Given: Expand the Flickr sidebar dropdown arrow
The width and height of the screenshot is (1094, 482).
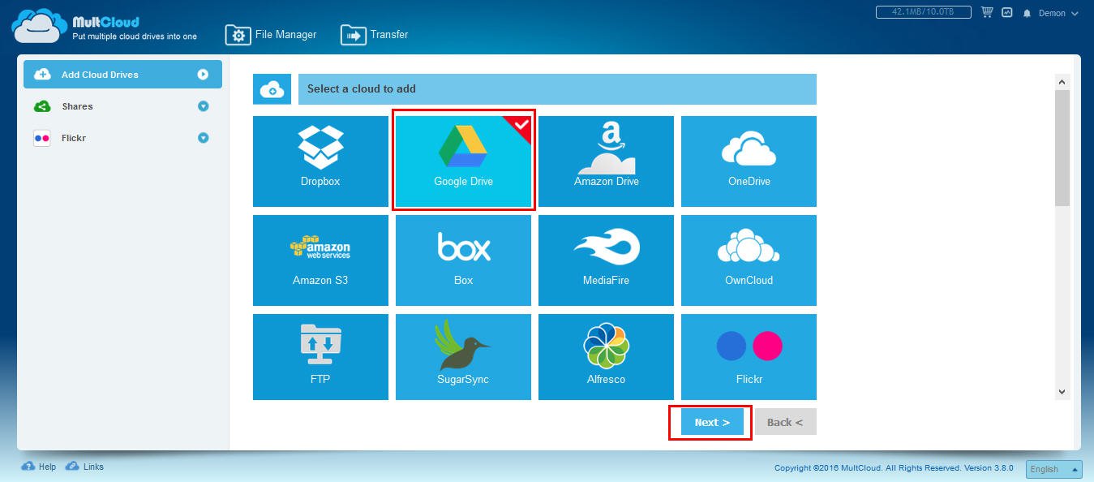Looking at the screenshot, I should 204,138.
